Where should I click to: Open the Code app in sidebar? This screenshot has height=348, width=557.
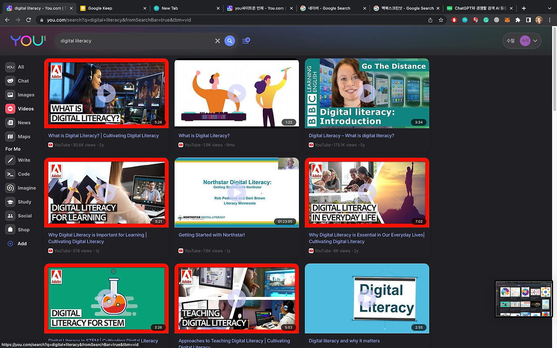tap(18, 174)
